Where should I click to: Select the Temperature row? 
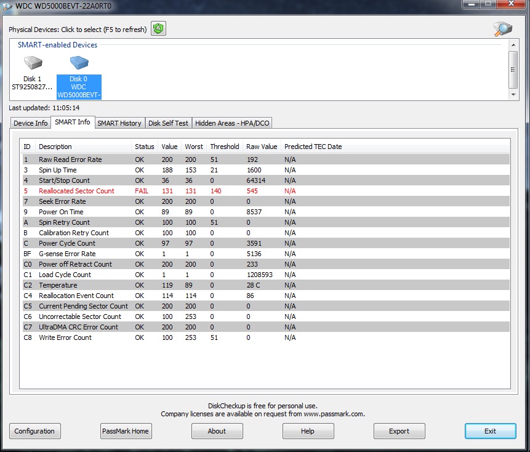point(266,285)
